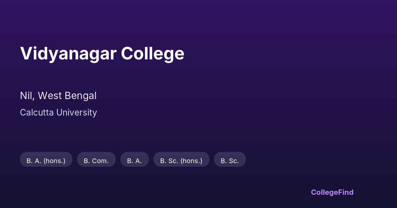Open the CollegeFind brand logo

(332, 192)
